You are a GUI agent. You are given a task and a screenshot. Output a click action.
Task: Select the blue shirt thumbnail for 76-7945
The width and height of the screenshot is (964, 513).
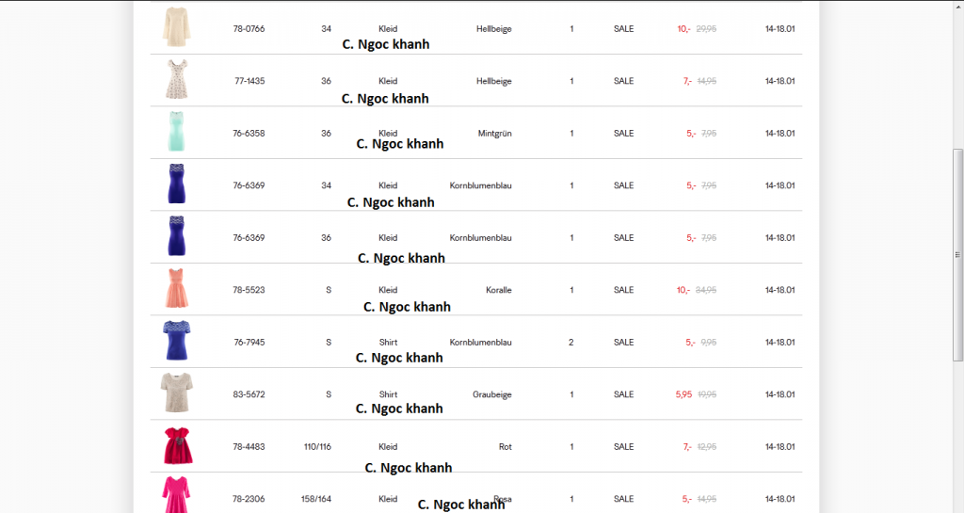[175, 342]
